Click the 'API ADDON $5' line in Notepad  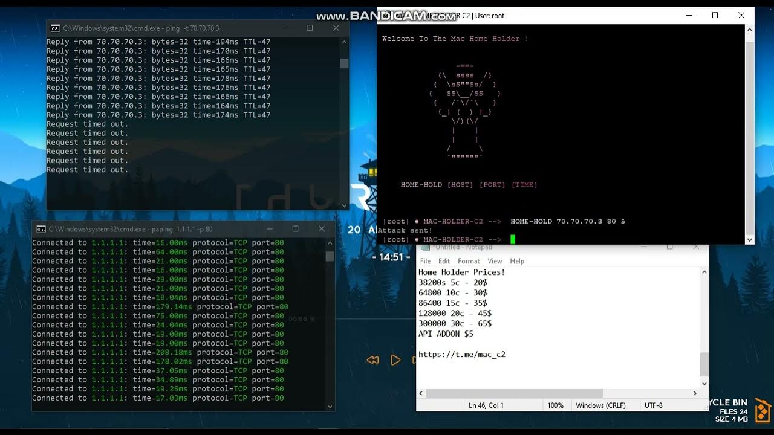tap(446, 334)
